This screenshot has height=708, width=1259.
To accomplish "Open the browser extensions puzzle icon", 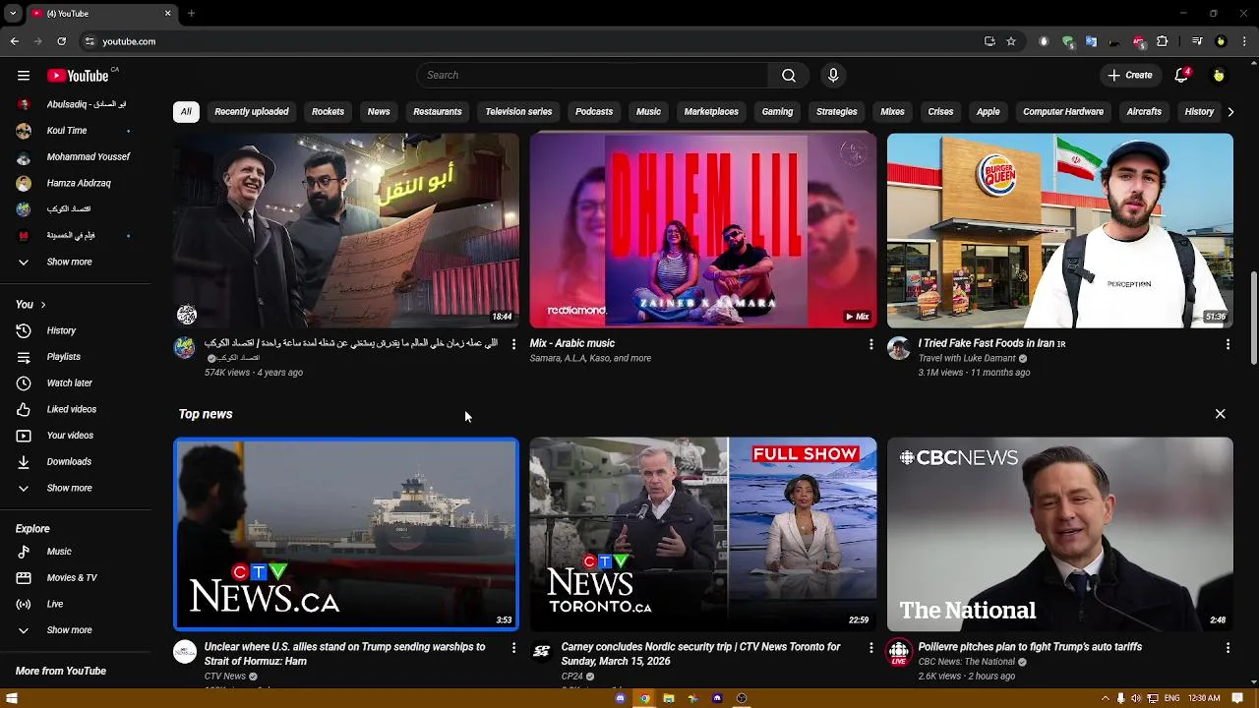I will [x=1162, y=41].
